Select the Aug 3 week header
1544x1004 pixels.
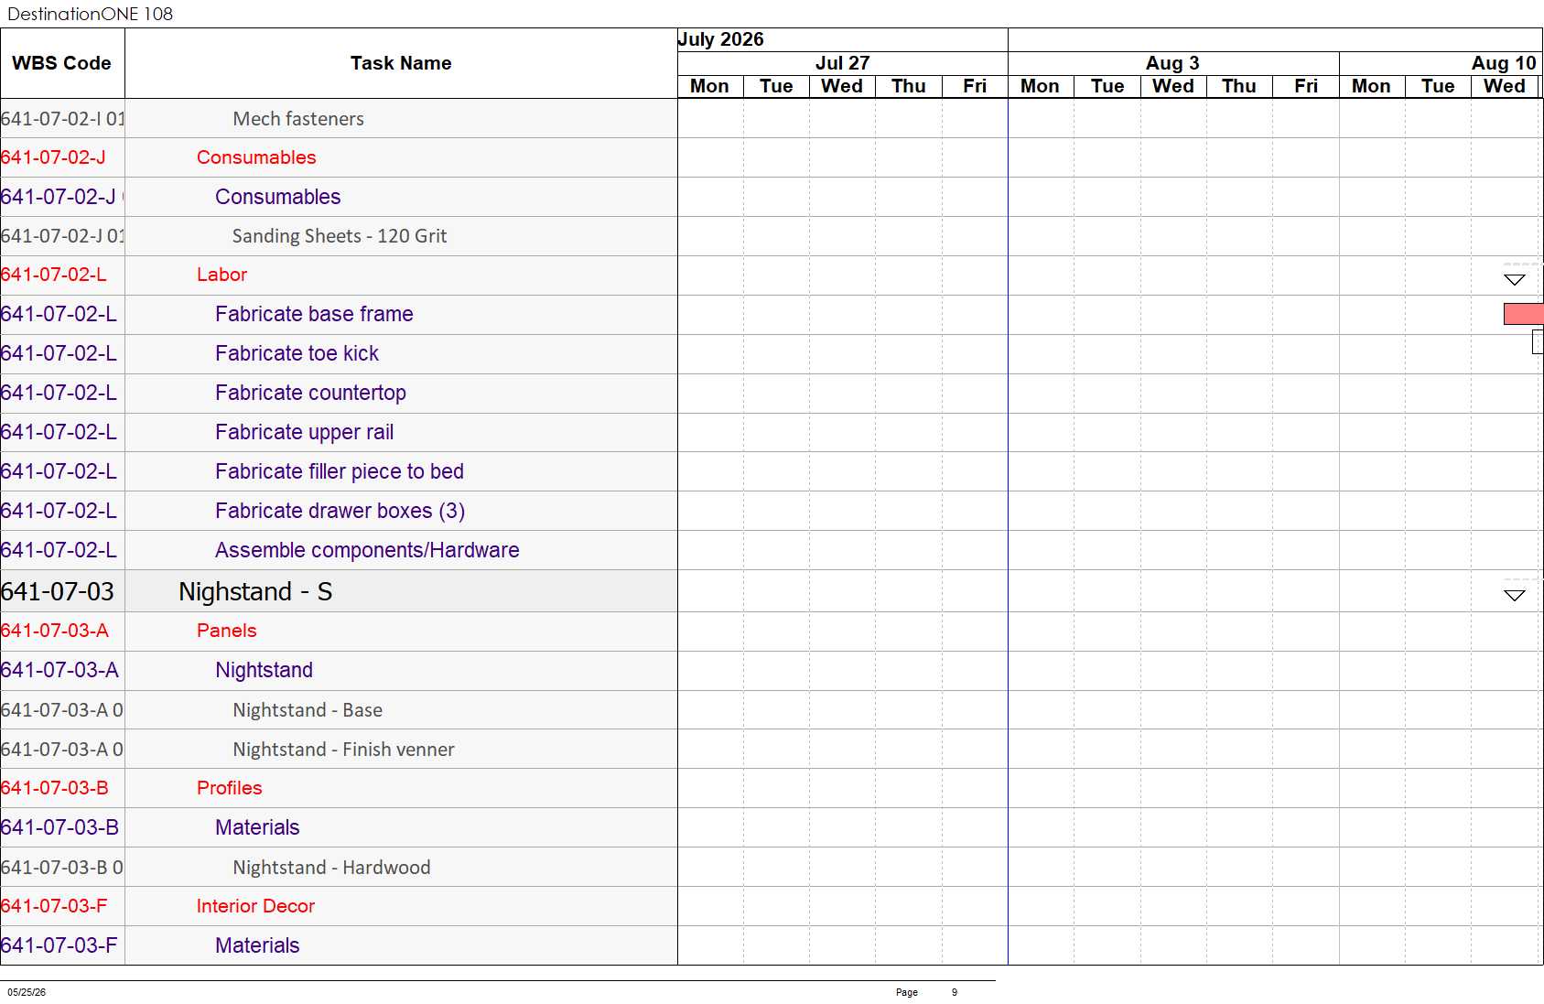1173,63
